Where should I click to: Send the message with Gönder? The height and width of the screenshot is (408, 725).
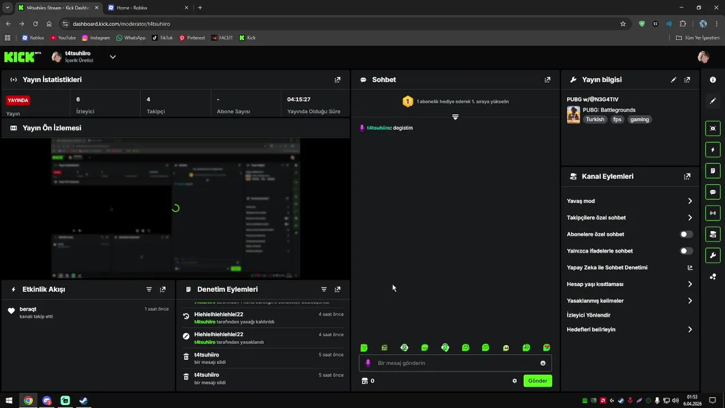[538, 381]
